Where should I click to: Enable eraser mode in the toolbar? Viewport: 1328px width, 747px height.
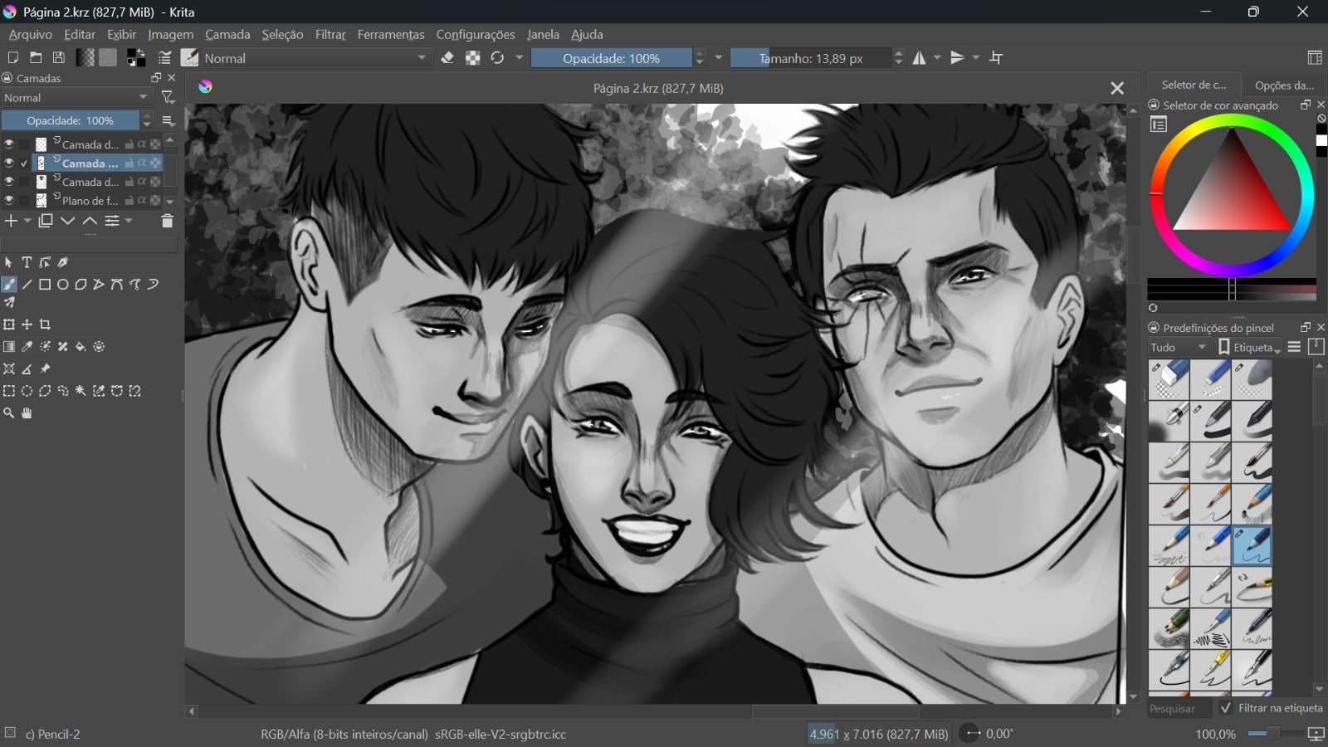[447, 58]
